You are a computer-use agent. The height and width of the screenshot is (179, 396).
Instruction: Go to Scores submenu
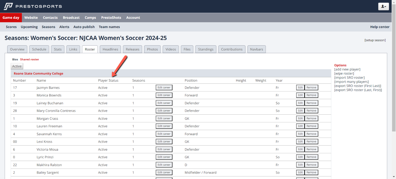tap(11, 27)
